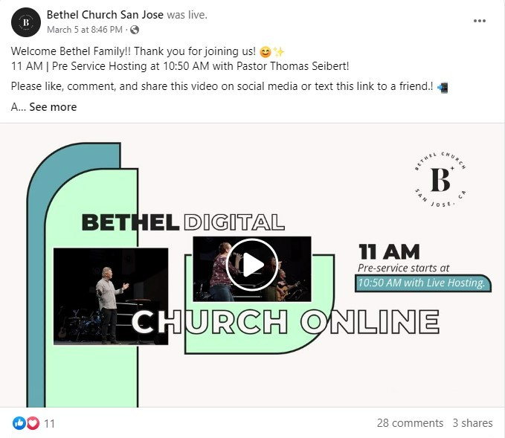505x438 pixels.
Task: Click the Church Online headline text
Action: (286, 321)
